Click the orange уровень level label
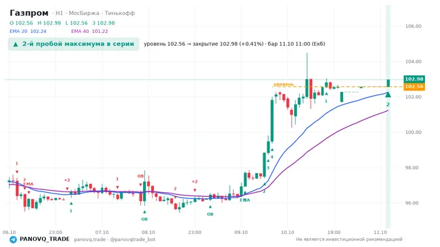Image resolution: width=440 pixels, height=247 pixels. coord(283,84)
